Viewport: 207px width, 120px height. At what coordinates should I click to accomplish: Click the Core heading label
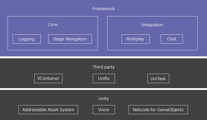[x=53, y=25]
